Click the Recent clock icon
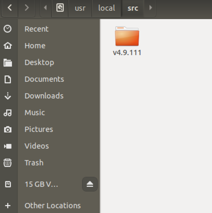Viewport: 212px width, 213px height. [x=8, y=29]
